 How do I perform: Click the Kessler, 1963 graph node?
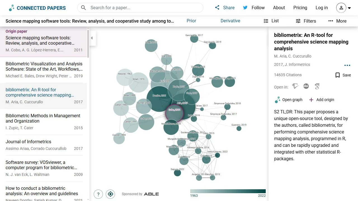pyautogui.click(x=125, y=77)
